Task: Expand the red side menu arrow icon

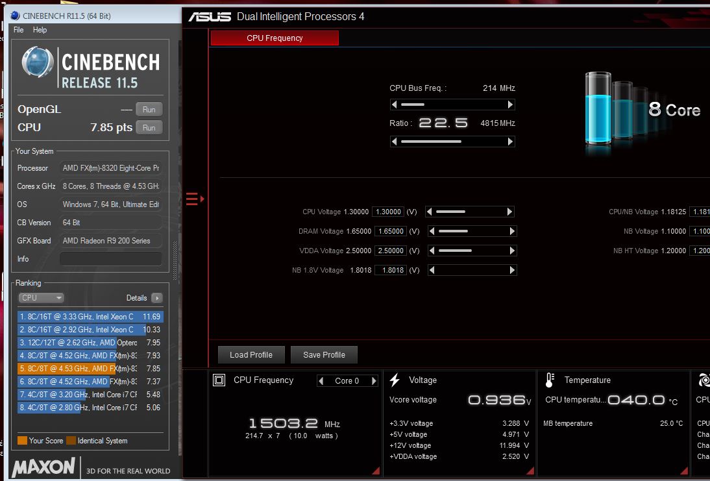Action: pyautogui.click(x=195, y=199)
